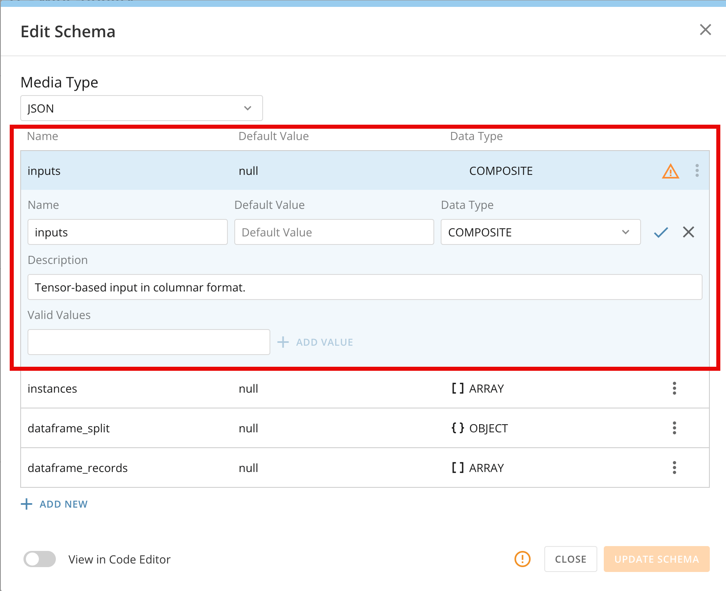
Task: Select the instances ARRAY row
Action: coord(365,388)
